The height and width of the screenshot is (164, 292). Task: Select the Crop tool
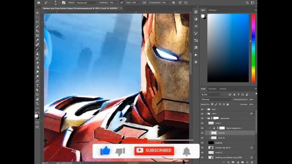[37, 31]
